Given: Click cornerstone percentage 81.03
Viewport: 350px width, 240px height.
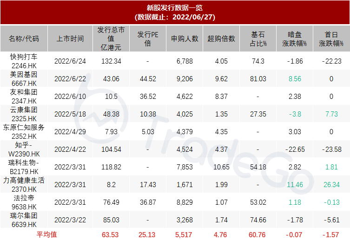Looking at the screenshot, I should [258, 79].
